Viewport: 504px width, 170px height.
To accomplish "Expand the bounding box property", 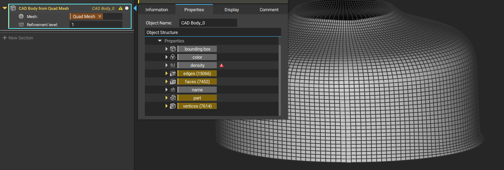I will (167, 49).
